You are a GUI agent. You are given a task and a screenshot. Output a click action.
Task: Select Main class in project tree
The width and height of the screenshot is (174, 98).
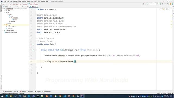point(14,20)
